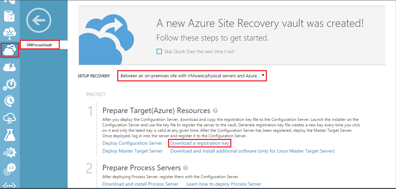
Task: Click Deploy Configuration Server link
Action: click(x=132, y=143)
